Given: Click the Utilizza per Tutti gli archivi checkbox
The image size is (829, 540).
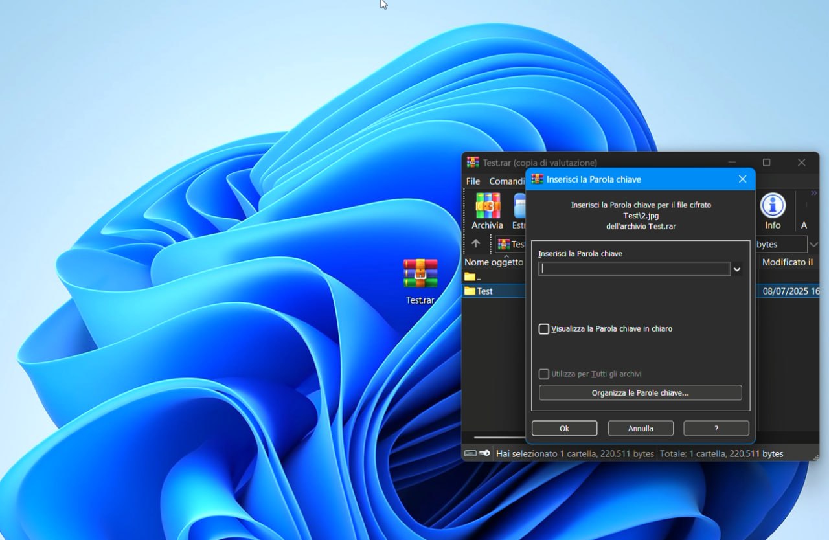Looking at the screenshot, I should point(544,374).
